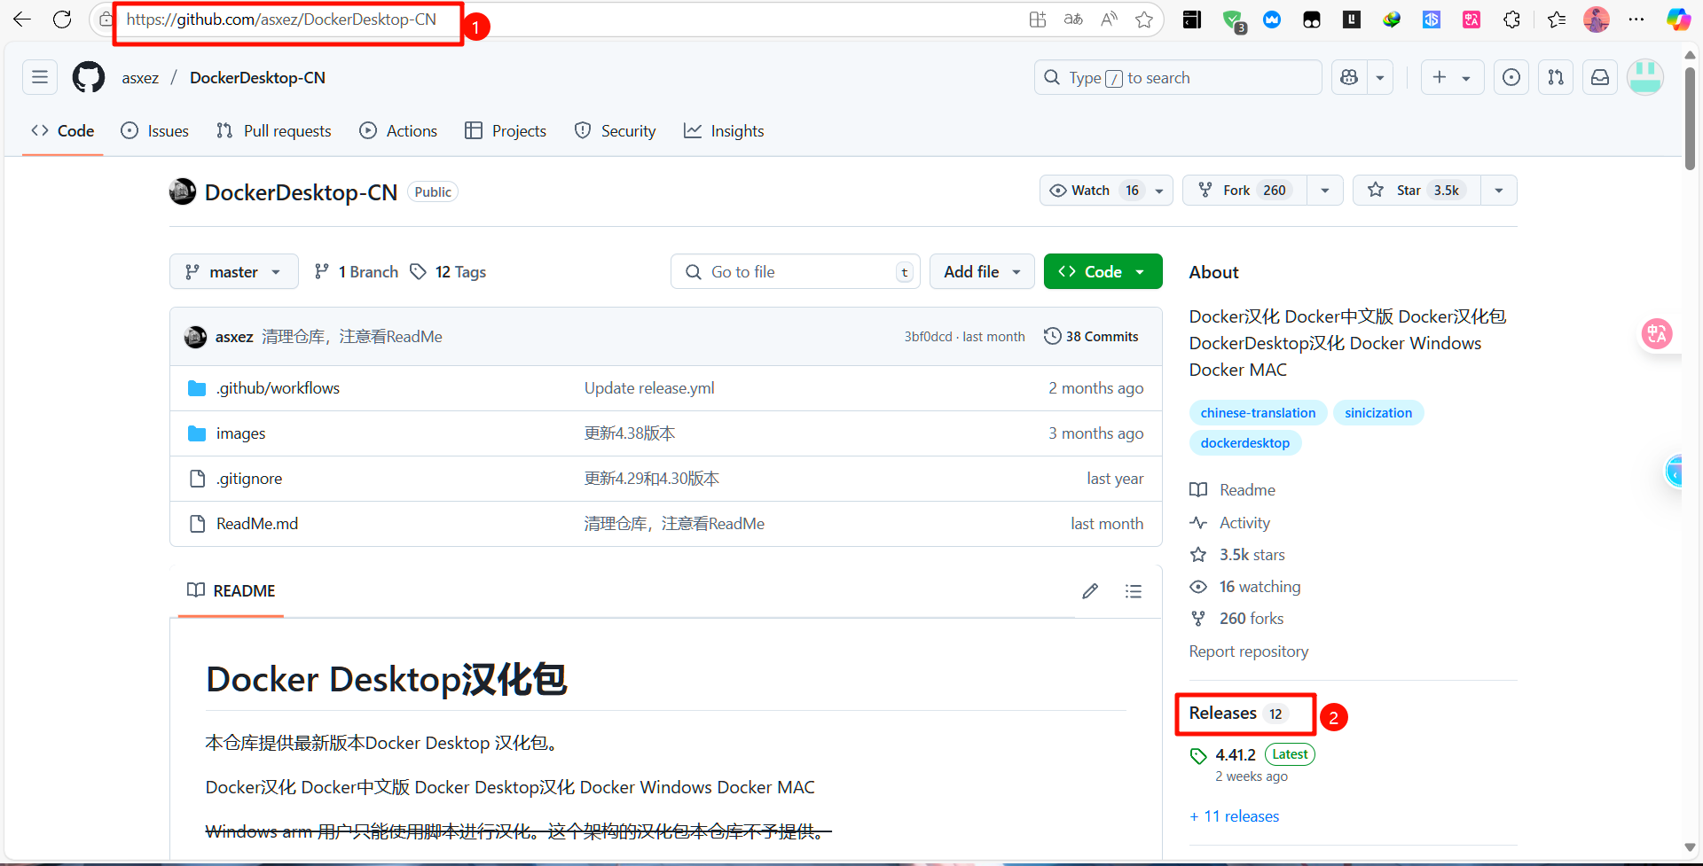Expand the master branch dropdown

[233, 272]
